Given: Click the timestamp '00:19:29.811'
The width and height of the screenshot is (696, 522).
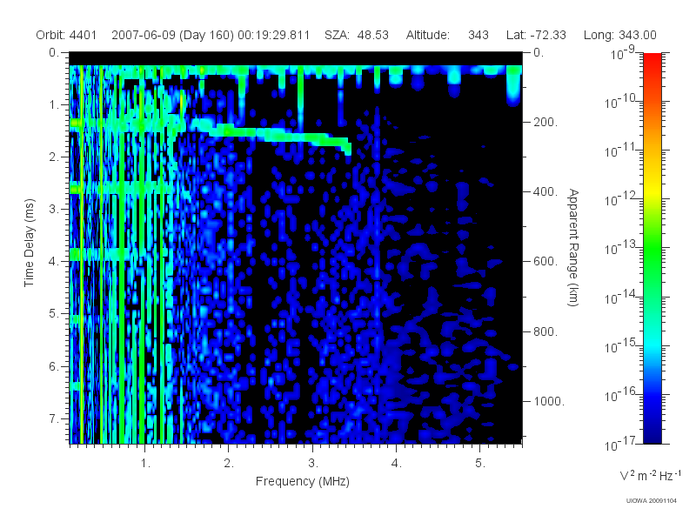Looking at the screenshot, I should click(273, 35).
